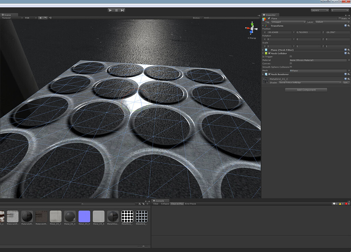Click the error count icon in Console toolbar
Screen dimensions: 351x252
(346, 203)
